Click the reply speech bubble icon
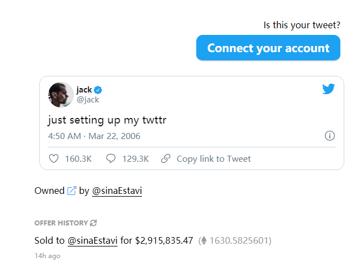Image resolution: width=362 pixels, height=262 pixels. pos(111,159)
